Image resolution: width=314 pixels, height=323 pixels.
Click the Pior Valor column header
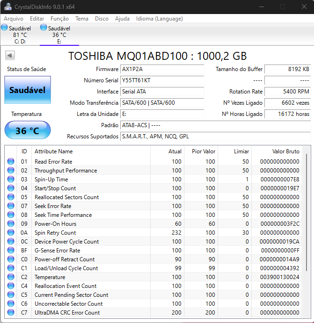(201, 151)
